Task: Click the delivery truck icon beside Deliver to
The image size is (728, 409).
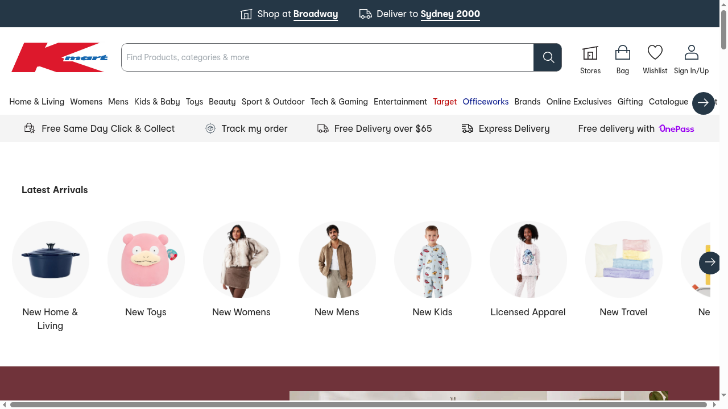Action: 366,14
